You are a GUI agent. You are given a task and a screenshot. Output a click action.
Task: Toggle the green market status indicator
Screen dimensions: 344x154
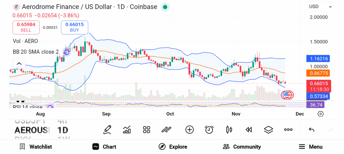pos(165,7)
